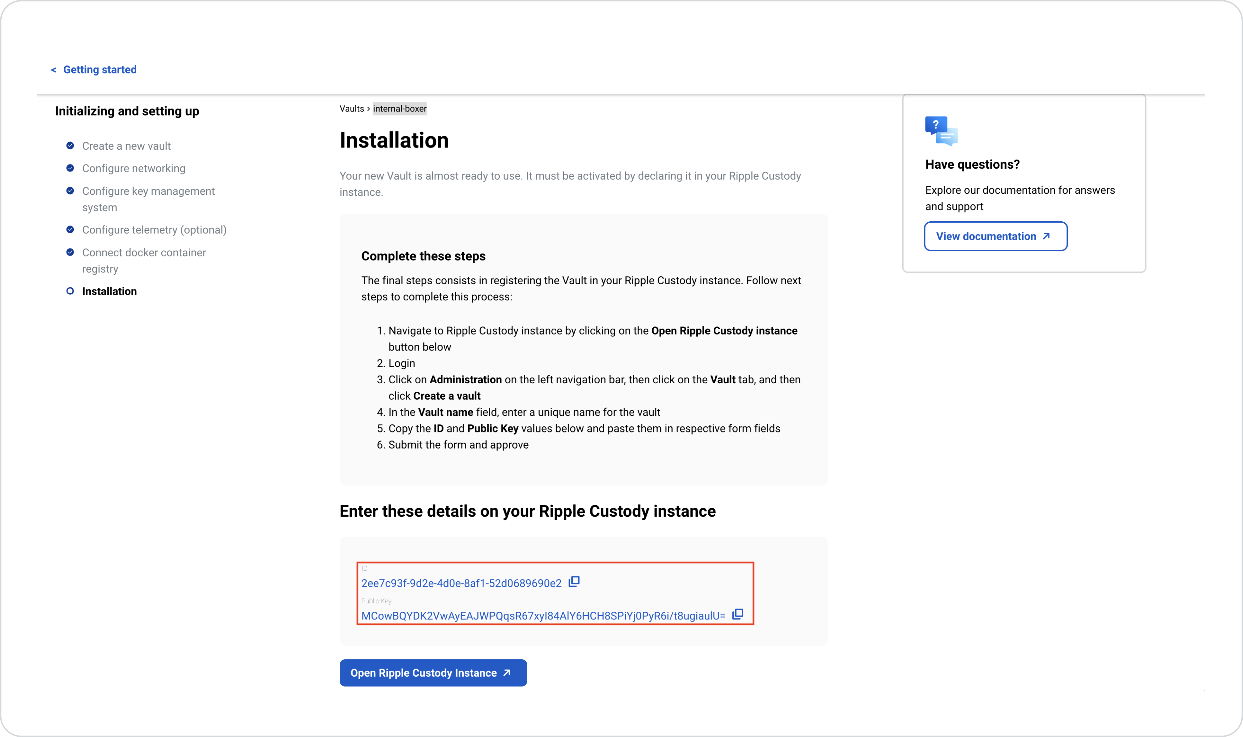Click the Have questions? heading

[972, 164]
